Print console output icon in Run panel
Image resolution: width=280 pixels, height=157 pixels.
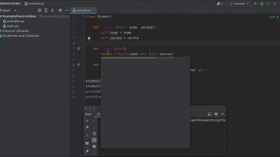click(94, 147)
